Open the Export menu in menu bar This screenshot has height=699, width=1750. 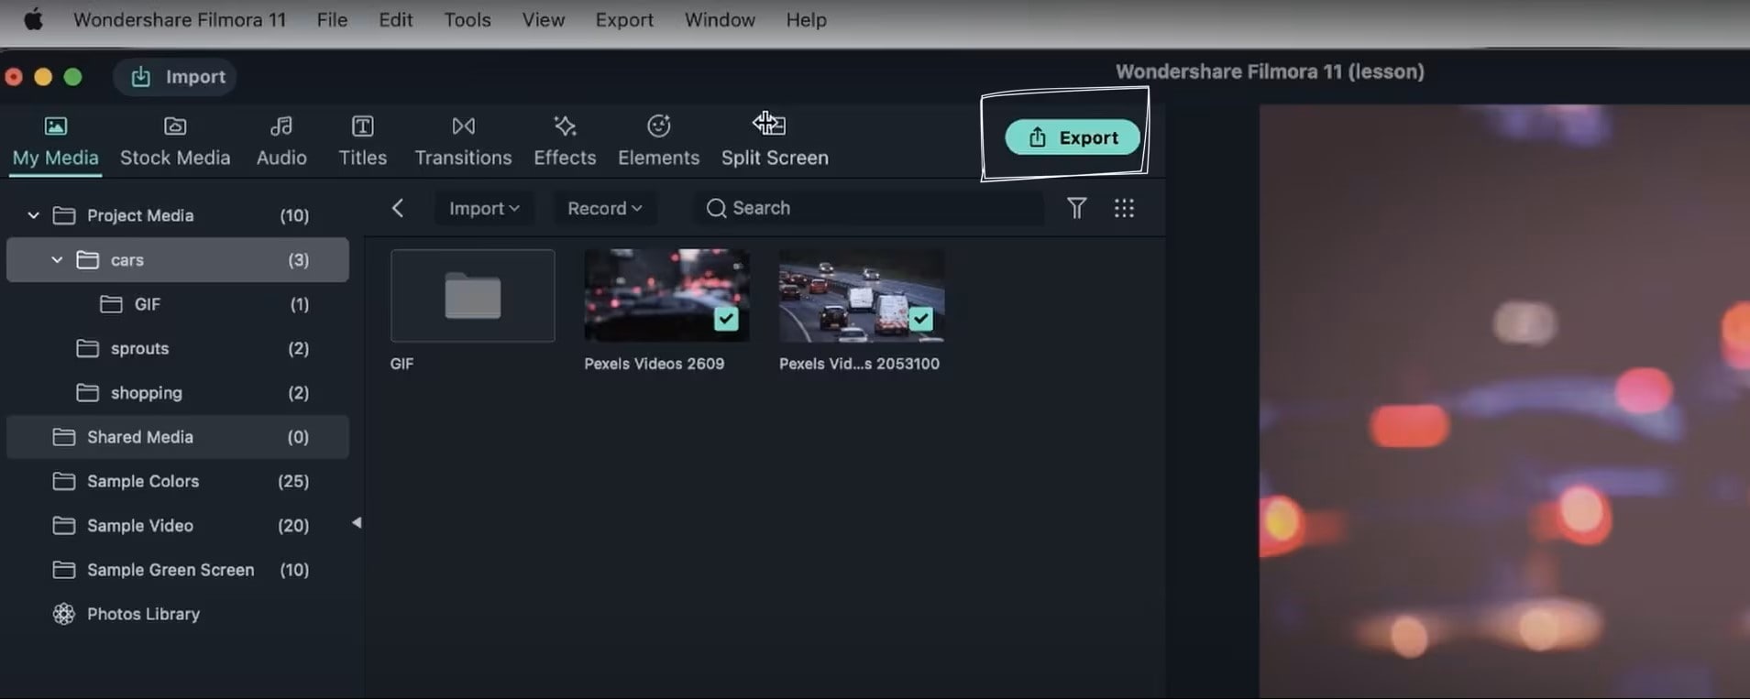(624, 19)
